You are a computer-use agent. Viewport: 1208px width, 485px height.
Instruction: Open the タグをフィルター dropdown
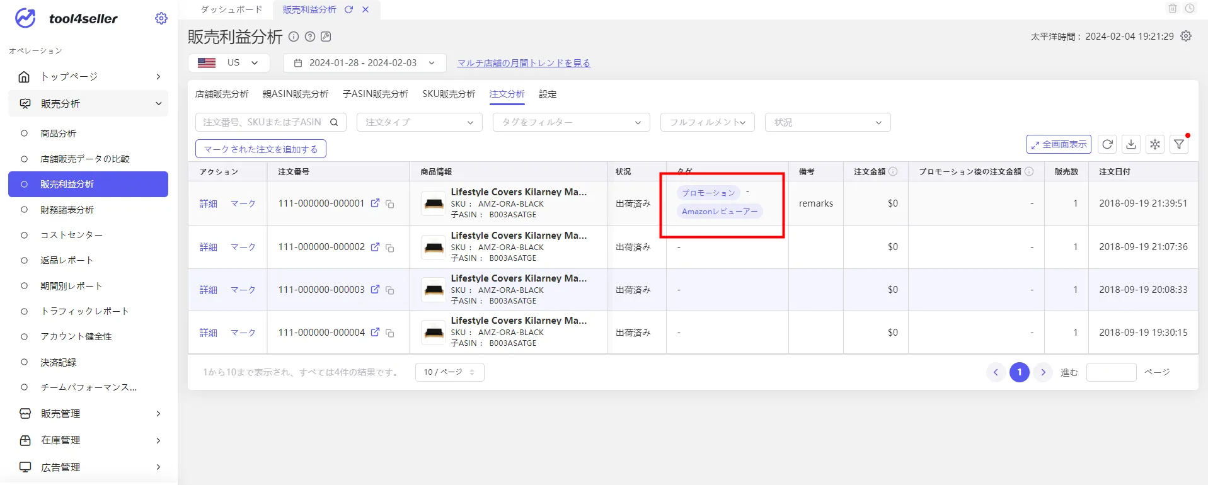coord(571,122)
